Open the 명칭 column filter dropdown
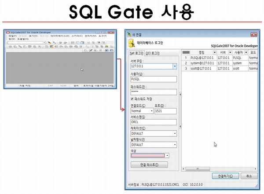 [x=215, y=52]
